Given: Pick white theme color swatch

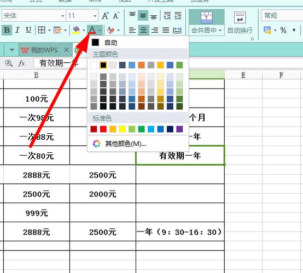Looking at the screenshot, I should [94, 65].
